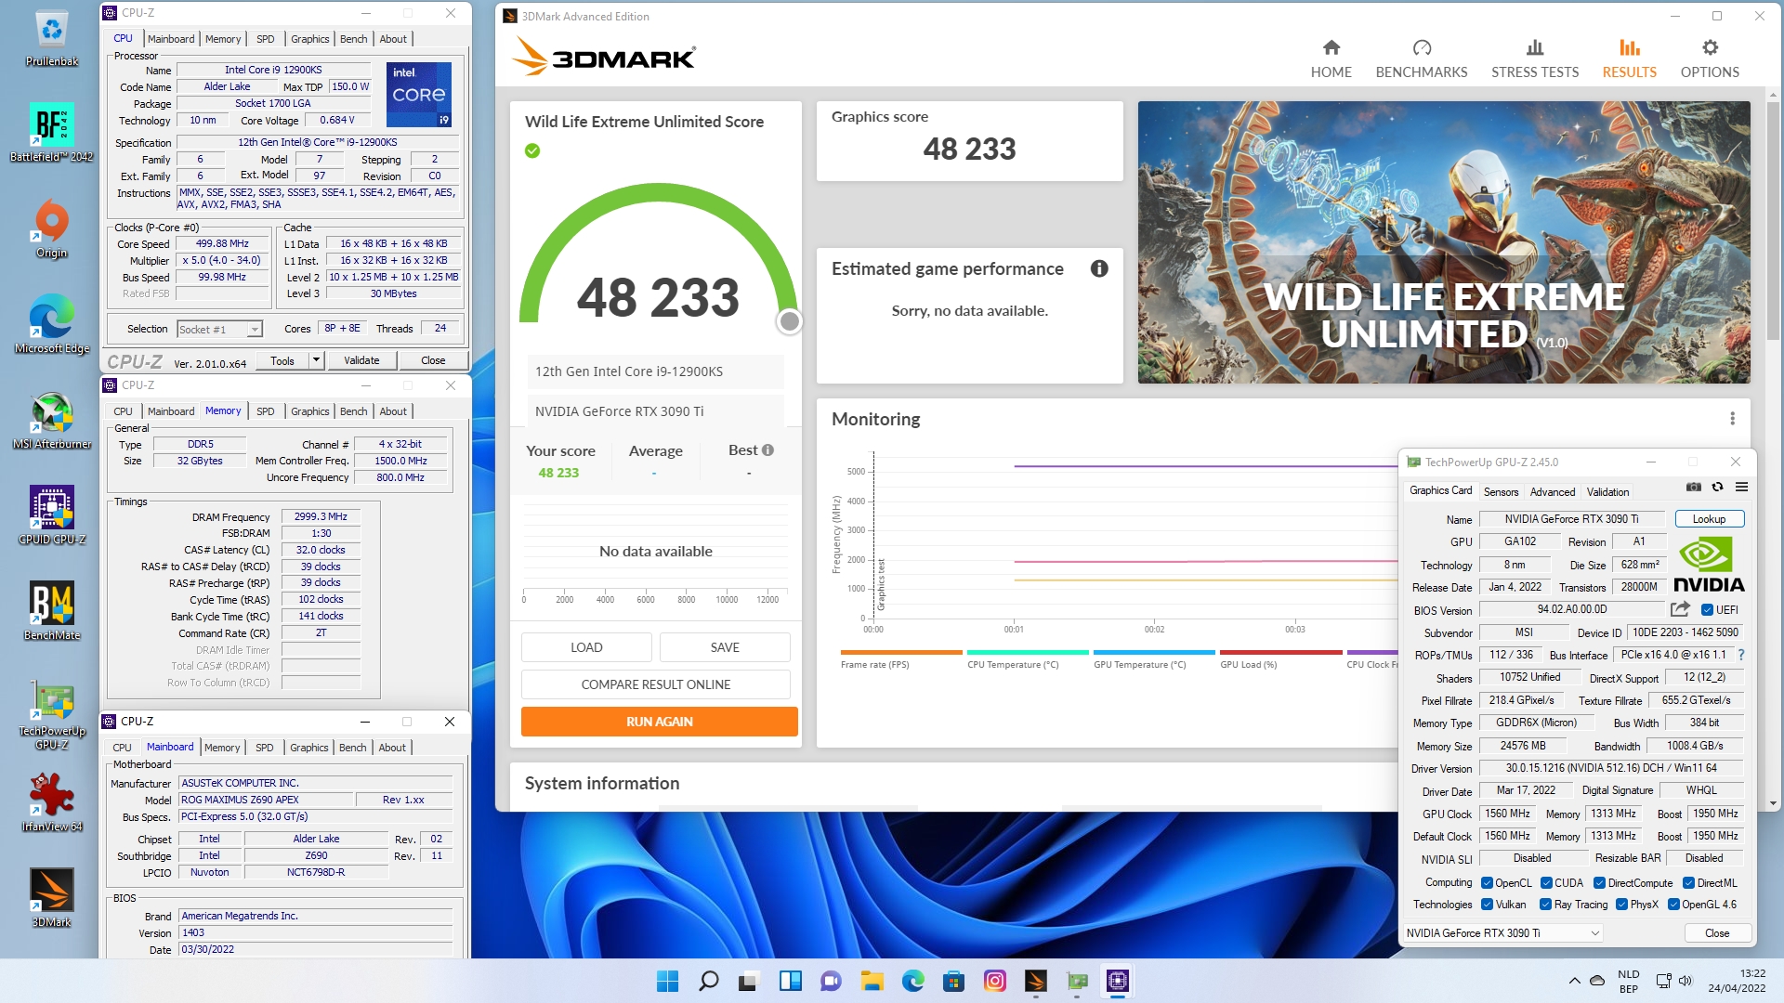Open Instagram from the taskbar
The width and height of the screenshot is (1784, 1003).
coord(994,981)
